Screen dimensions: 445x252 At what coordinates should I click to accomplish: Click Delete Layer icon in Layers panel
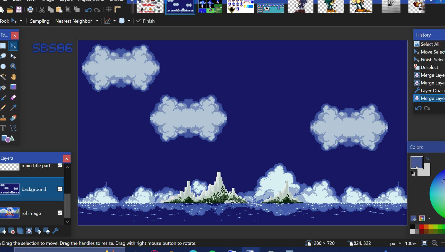(12, 231)
